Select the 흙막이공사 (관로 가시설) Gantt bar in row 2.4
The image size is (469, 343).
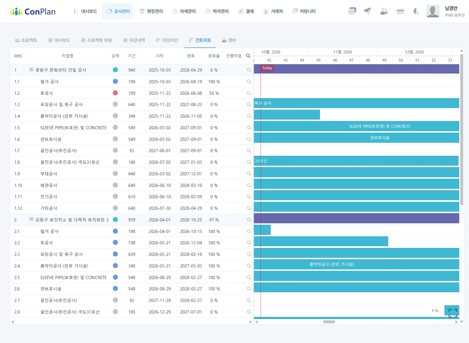click(357, 264)
